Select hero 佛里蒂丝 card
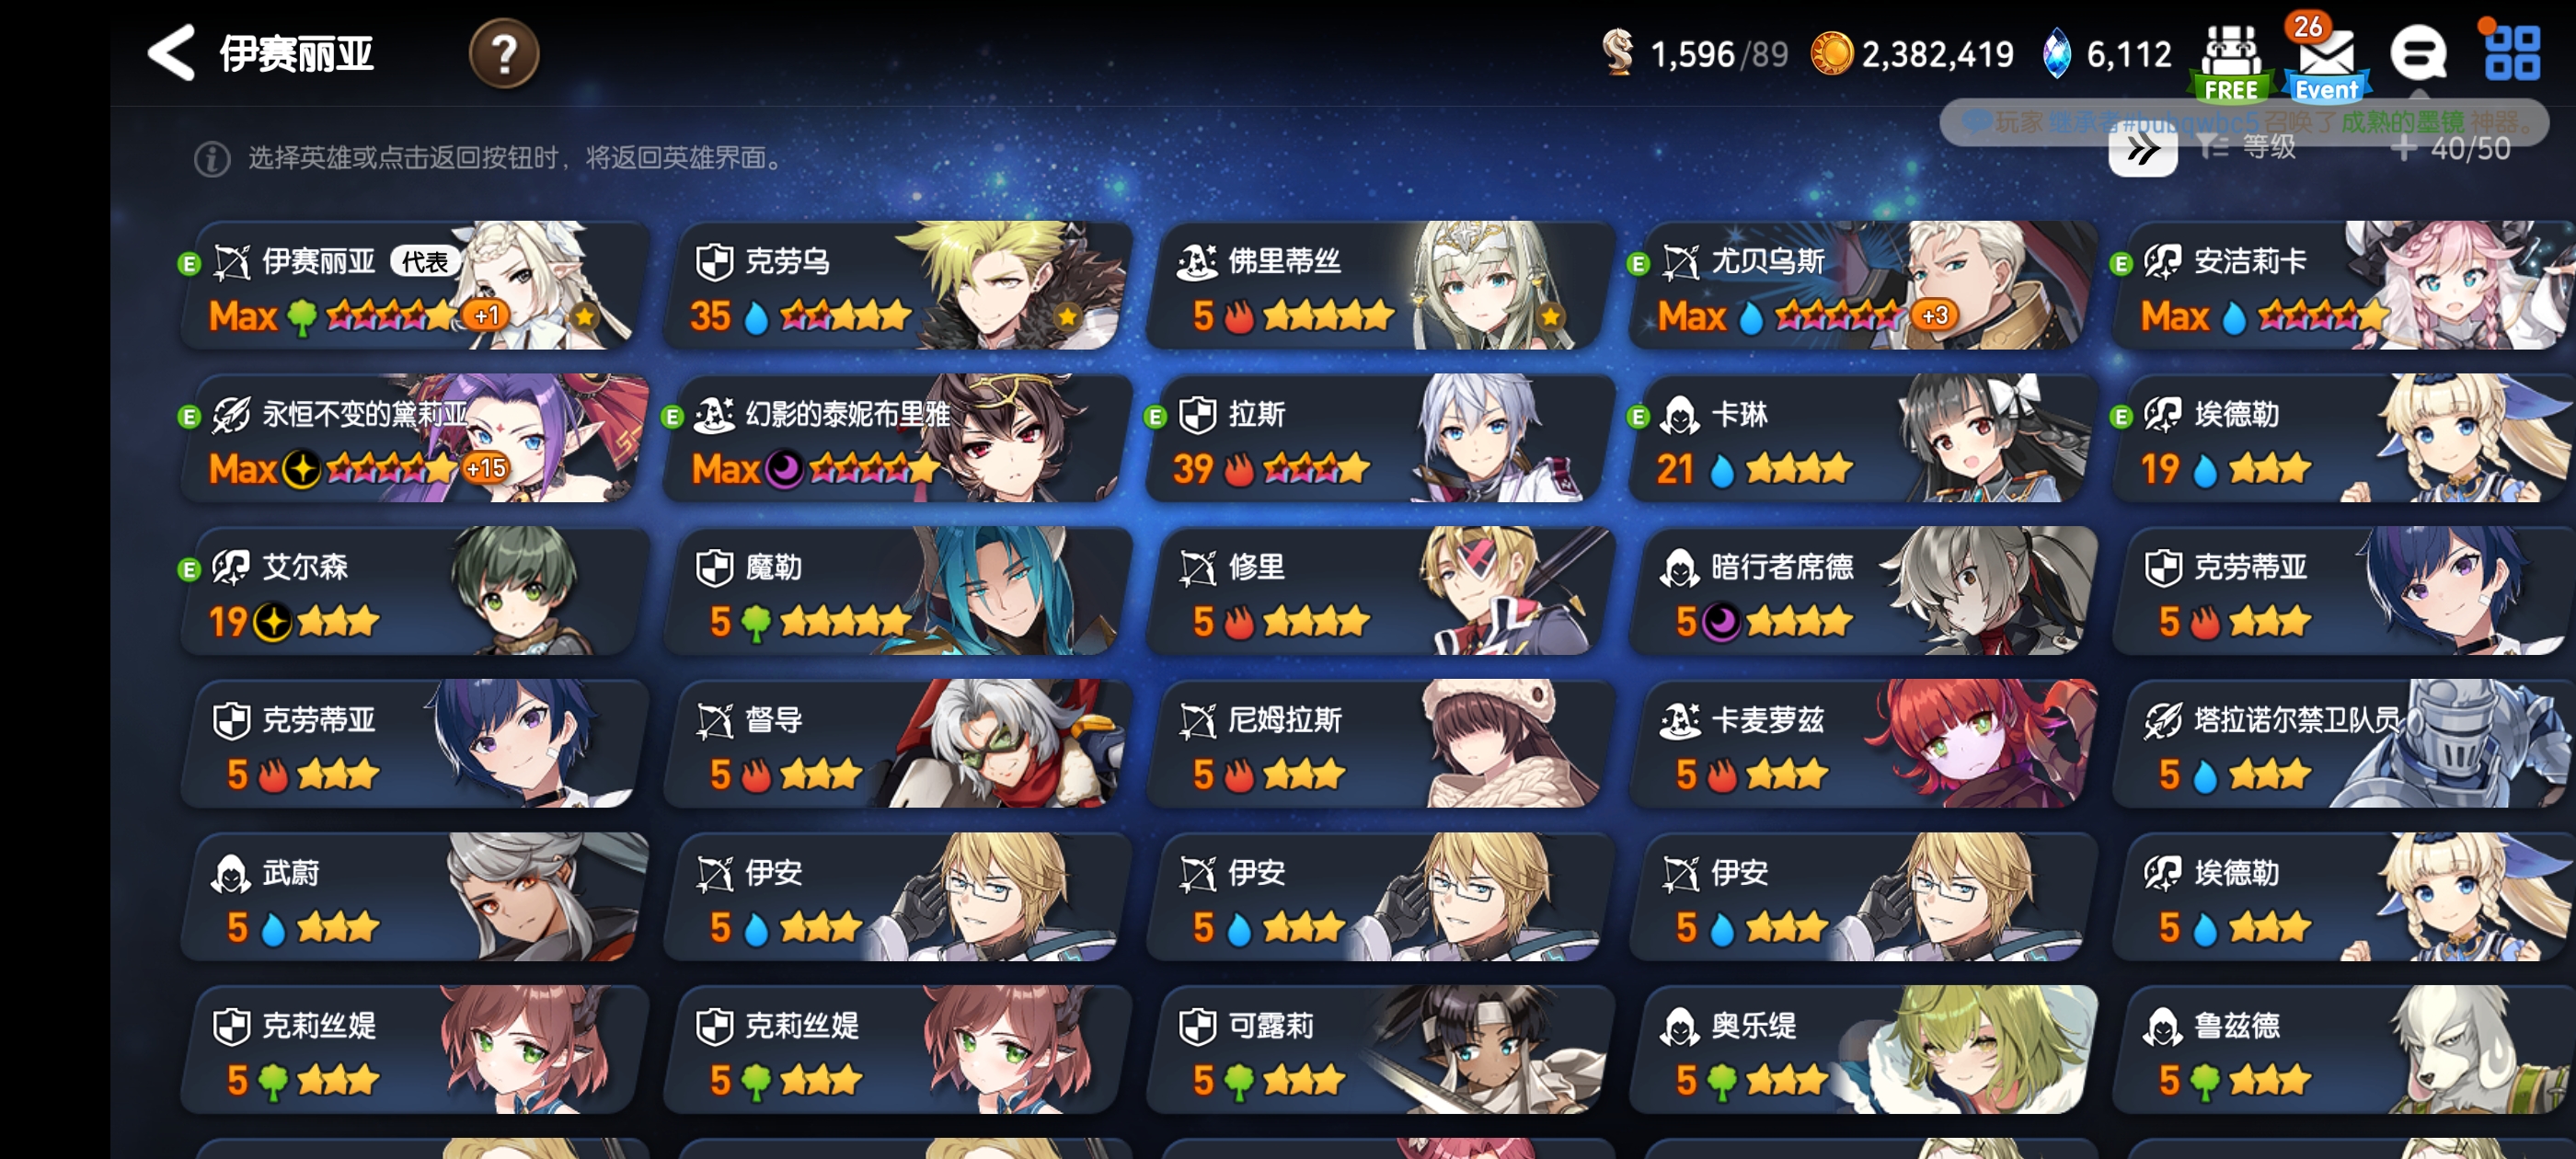 click(1379, 286)
